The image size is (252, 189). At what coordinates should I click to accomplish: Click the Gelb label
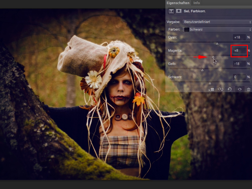(x=172, y=64)
